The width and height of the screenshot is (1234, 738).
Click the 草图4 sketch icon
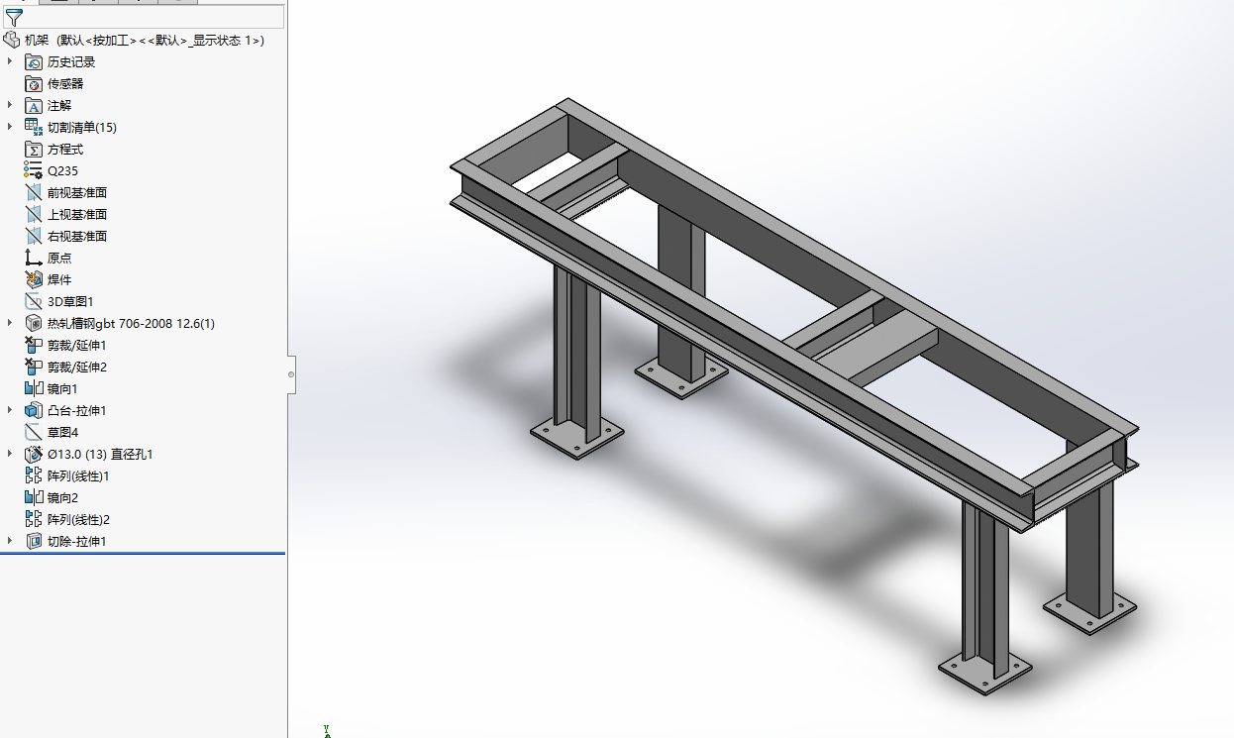coord(34,432)
